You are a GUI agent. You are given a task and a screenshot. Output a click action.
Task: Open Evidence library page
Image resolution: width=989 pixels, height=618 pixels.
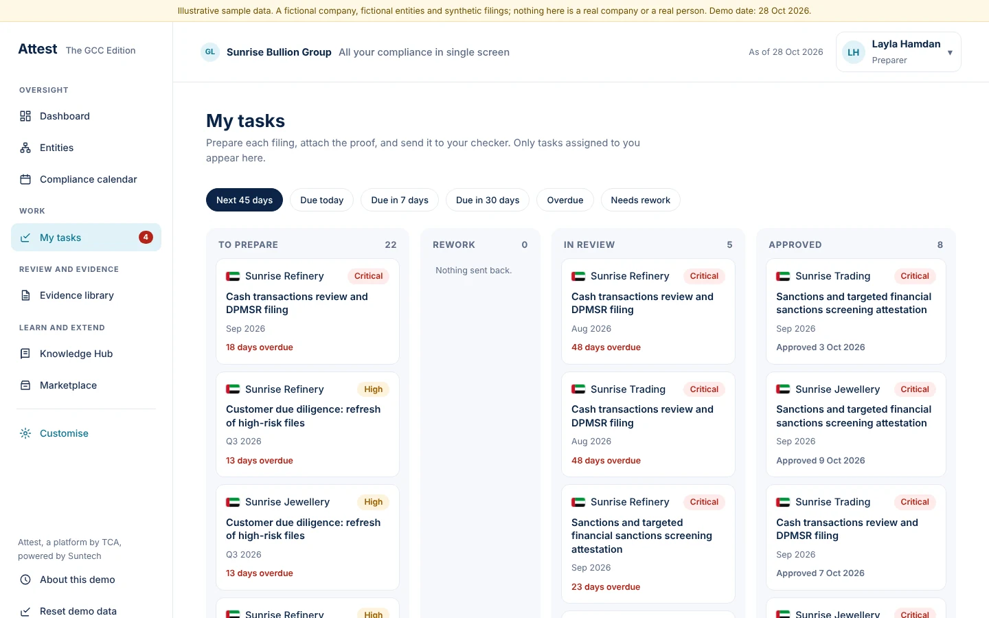86,295
